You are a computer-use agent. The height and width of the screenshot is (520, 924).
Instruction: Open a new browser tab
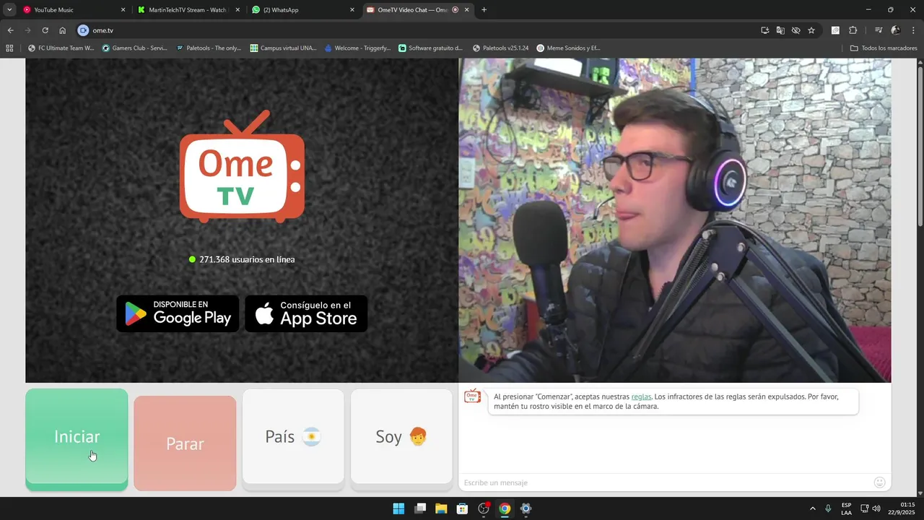point(484,10)
